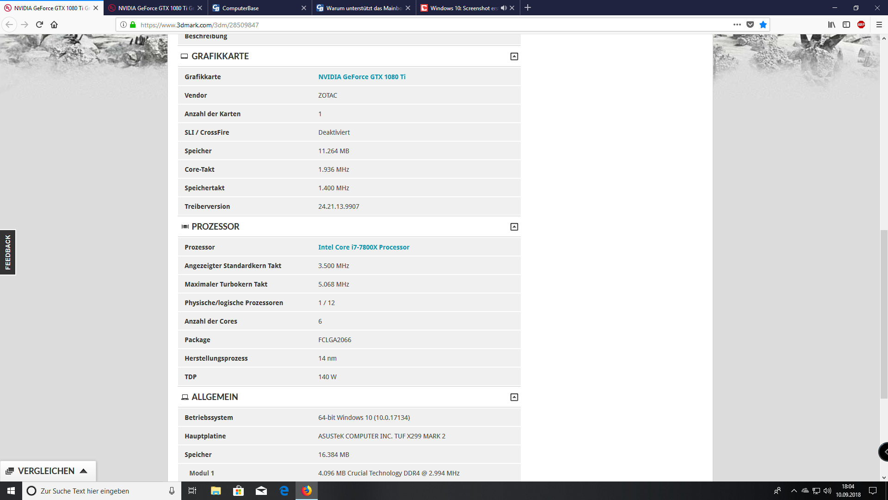
Task: Collapse the PROZESSOR section
Action: coord(514,227)
